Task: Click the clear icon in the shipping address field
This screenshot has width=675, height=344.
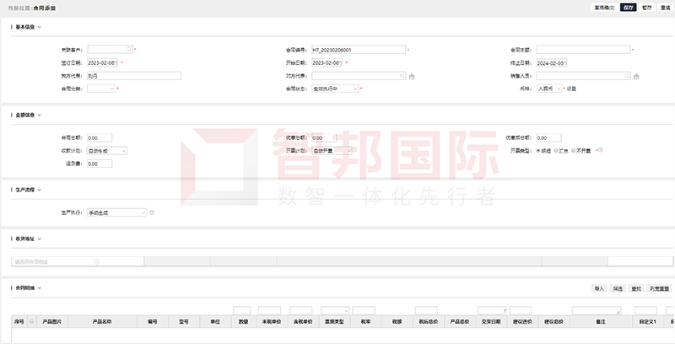Action: click(96, 261)
